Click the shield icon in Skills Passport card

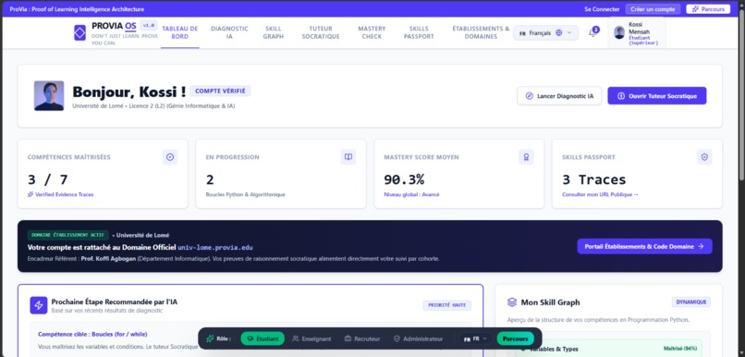[x=704, y=157]
